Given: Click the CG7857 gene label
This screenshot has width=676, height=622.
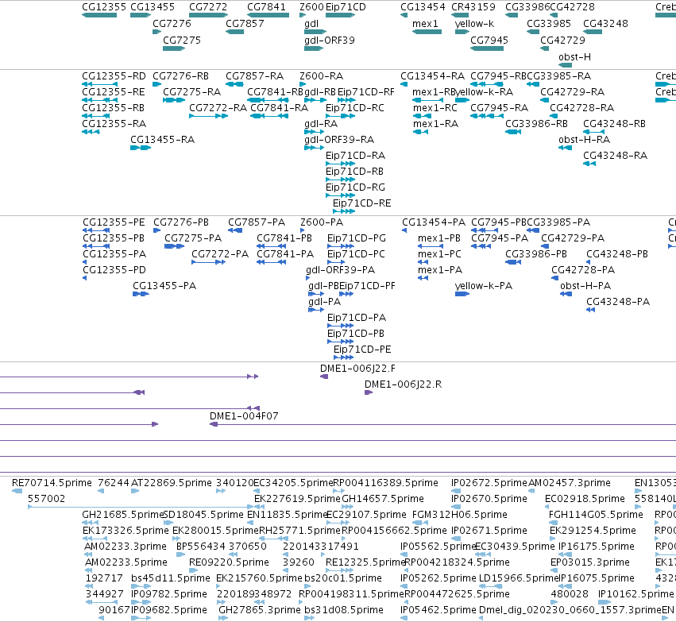Looking at the screenshot, I should coord(245,24).
